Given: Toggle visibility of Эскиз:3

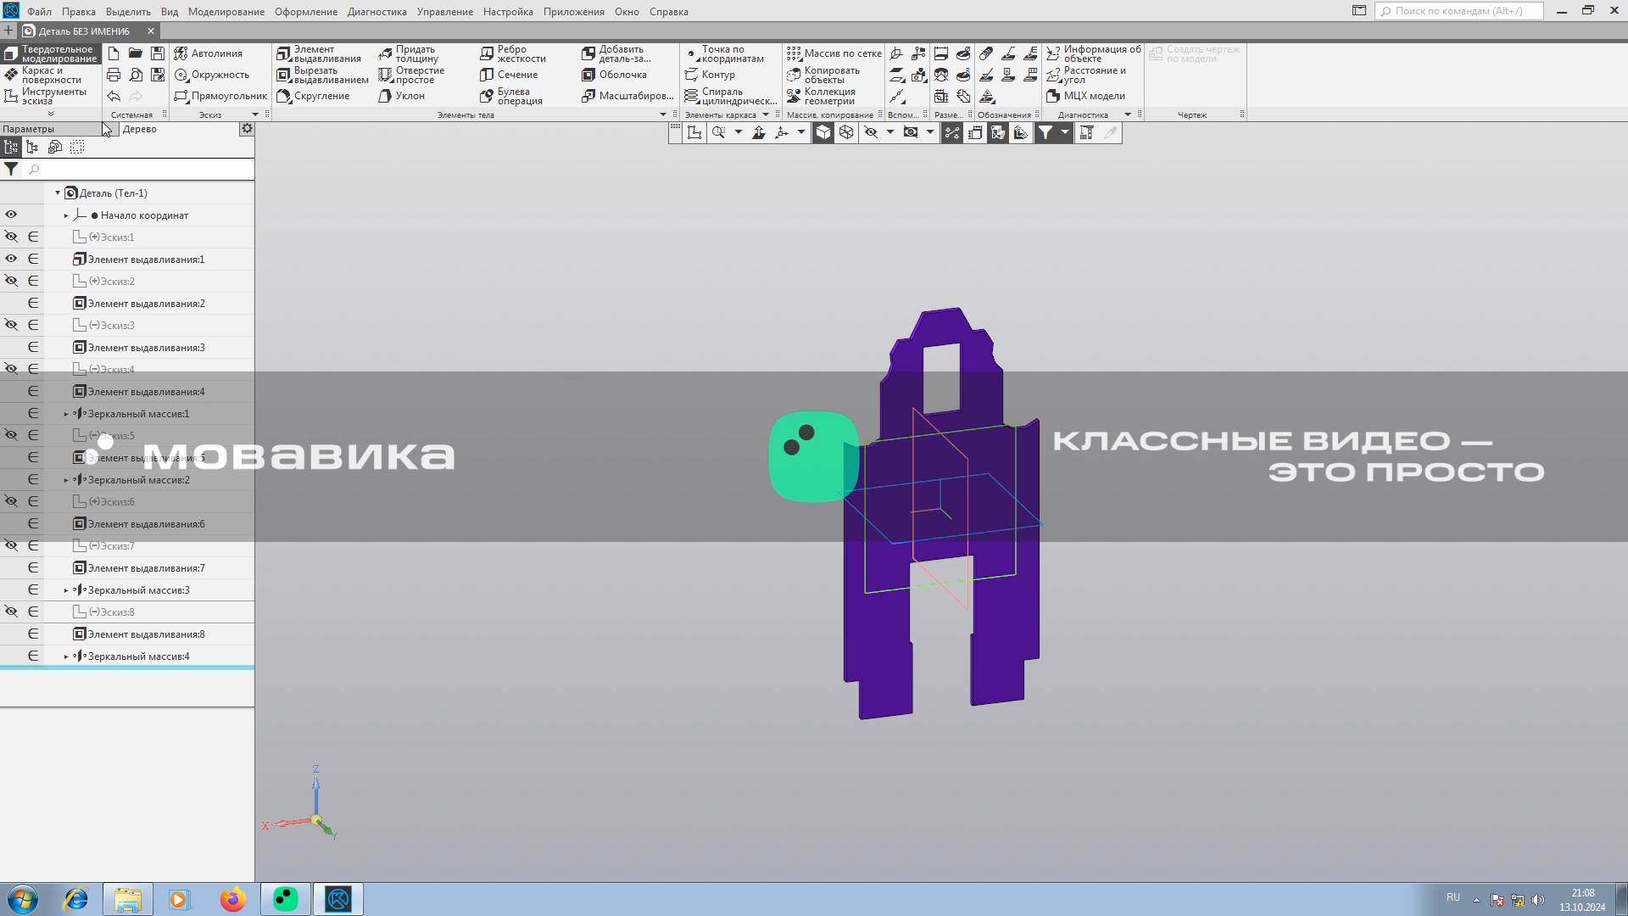Looking at the screenshot, I should [11, 325].
